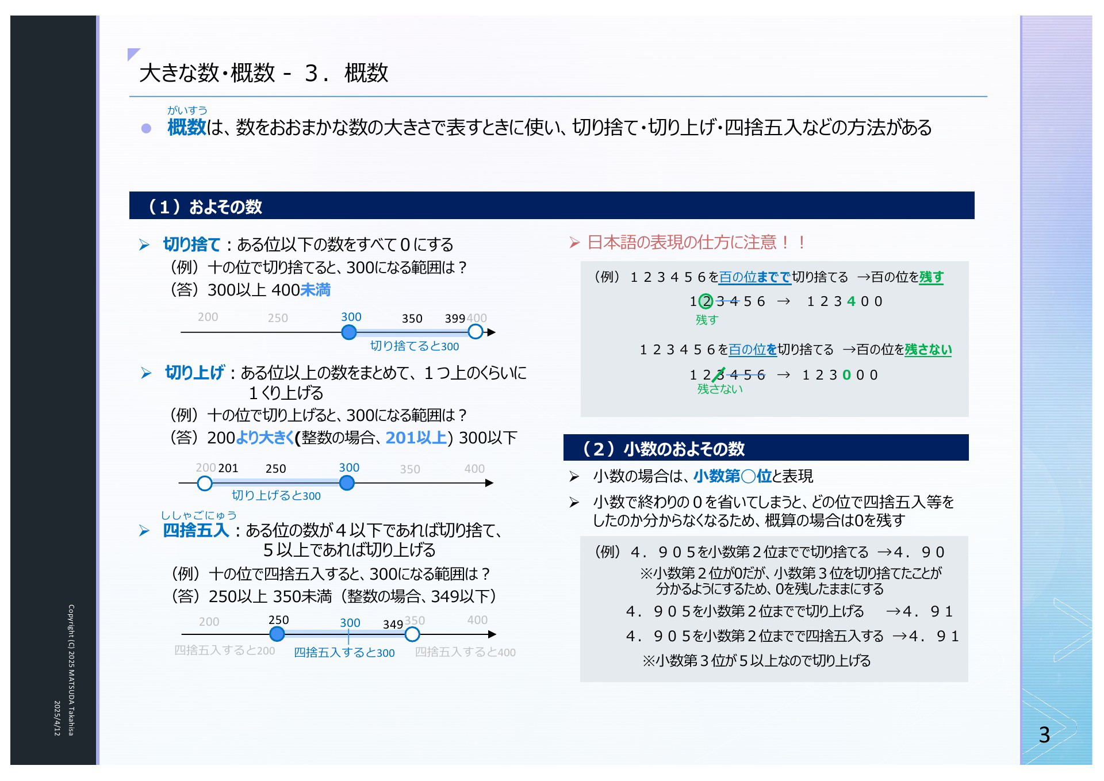
Task: Click the blue phrase 'より大きく' in the 切り上げ answer
Action: pos(264,438)
